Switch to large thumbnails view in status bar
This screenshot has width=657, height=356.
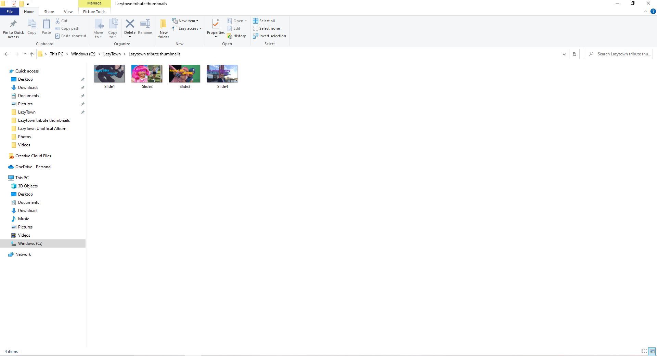[x=652, y=351]
